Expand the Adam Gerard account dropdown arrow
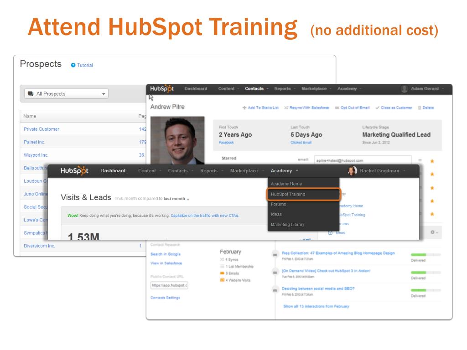 [443, 89]
